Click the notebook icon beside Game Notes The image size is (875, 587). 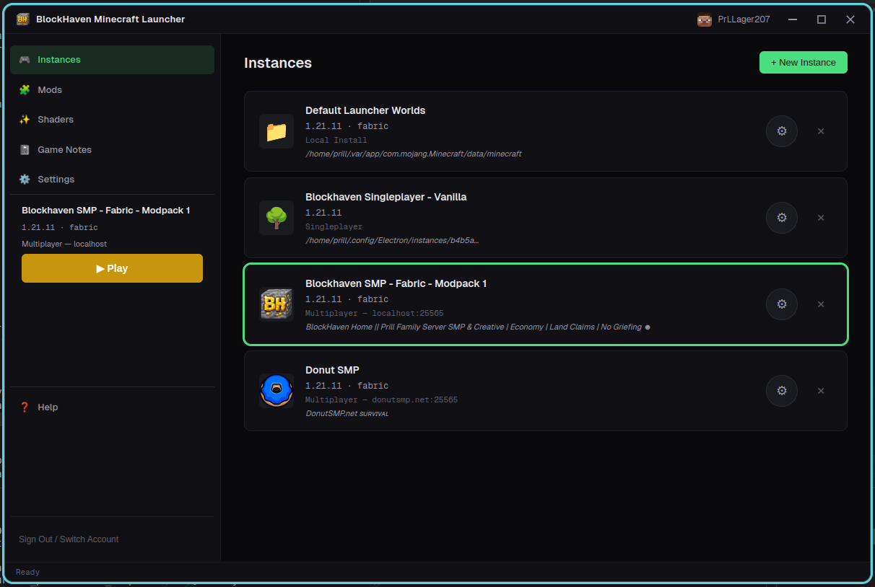(x=25, y=150)
